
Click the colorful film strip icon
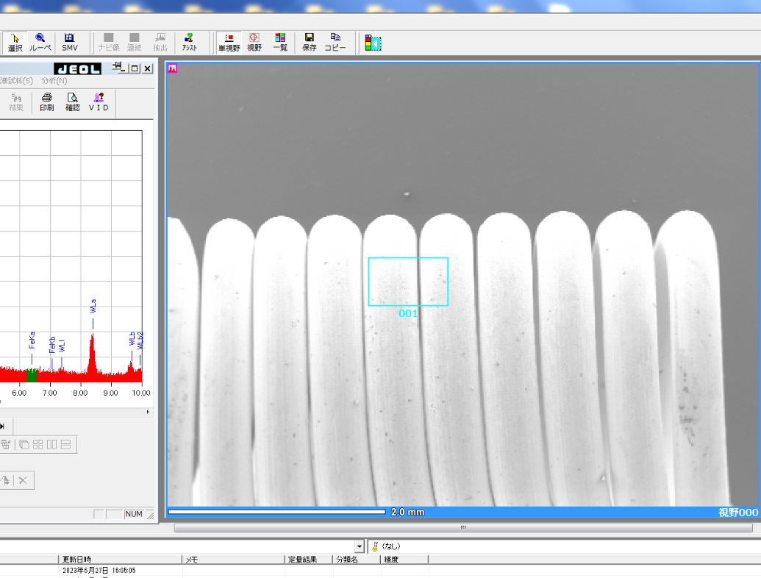374,43
